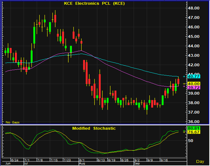Click the 48.00 price axis label
Viewport: 210px width, 166px height.
193,8
